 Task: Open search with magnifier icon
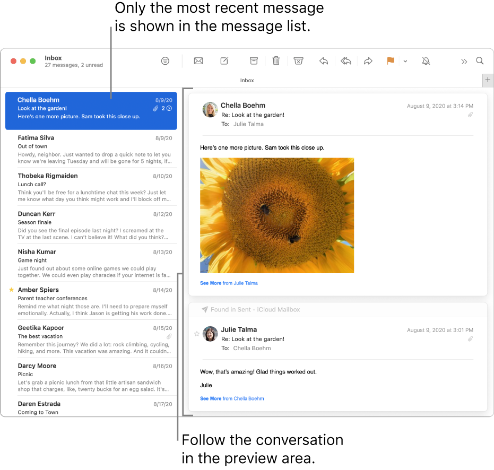pyautogui.click(x=480, y=60)
